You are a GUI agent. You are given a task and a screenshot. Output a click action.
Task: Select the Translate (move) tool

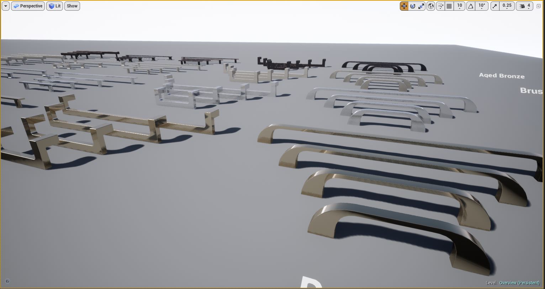tap(404, 6)
